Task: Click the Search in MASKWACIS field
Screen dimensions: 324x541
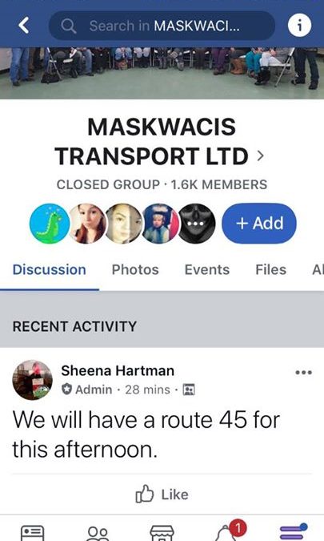Action: tap(162, 26)
